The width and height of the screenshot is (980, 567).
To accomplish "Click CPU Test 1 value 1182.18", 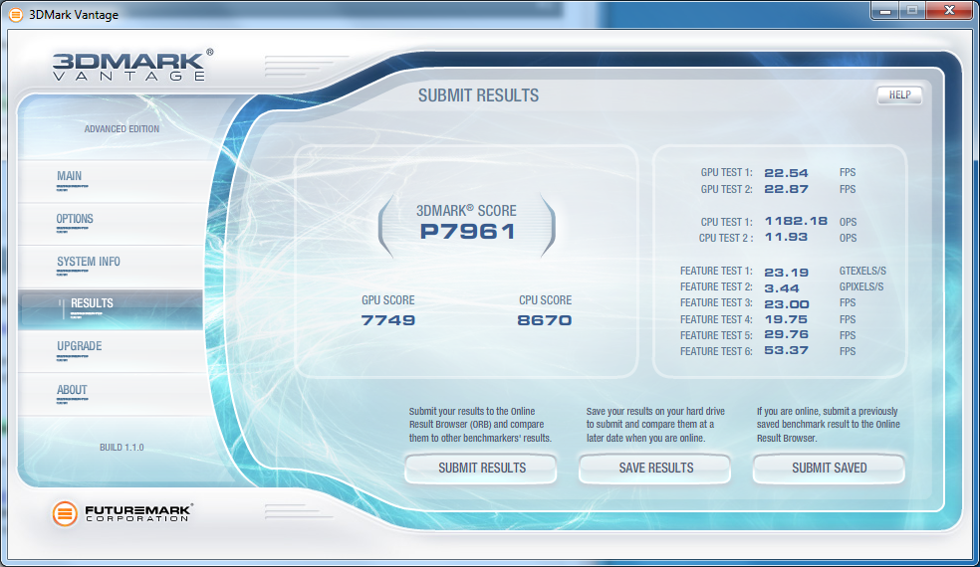I will pos(796,221).
